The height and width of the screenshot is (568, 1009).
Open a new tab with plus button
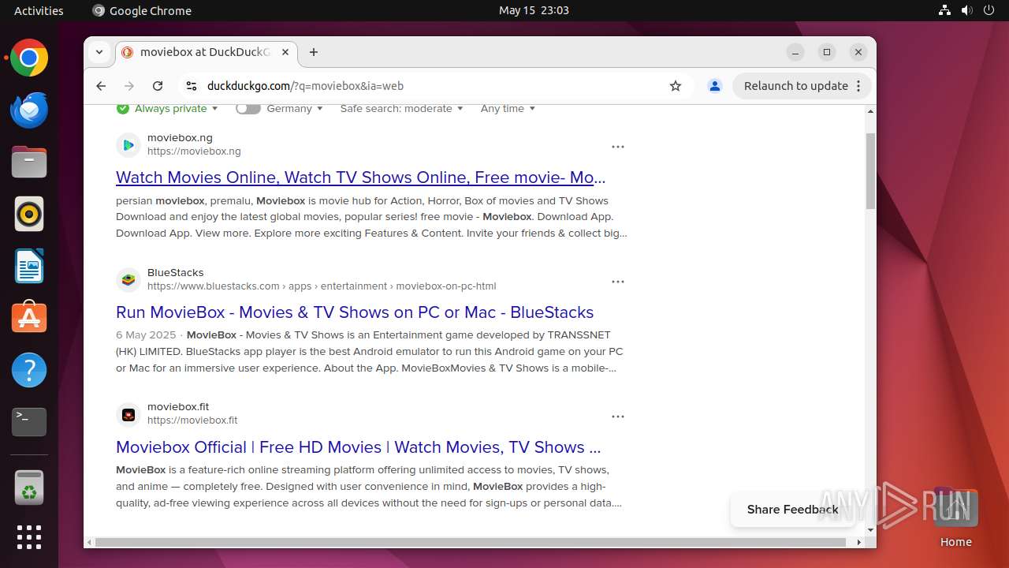[x=314, y=52]
